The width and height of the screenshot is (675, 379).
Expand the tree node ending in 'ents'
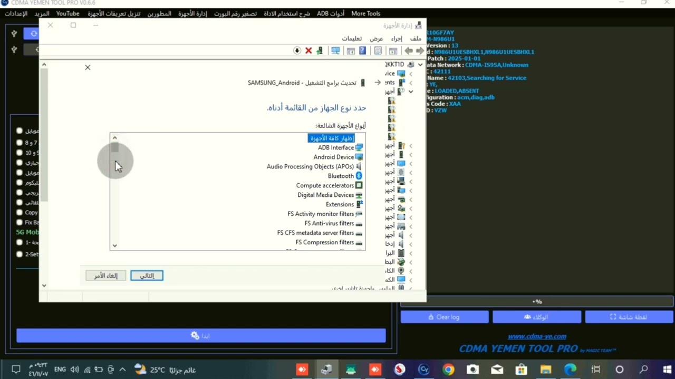click(411, 83)
